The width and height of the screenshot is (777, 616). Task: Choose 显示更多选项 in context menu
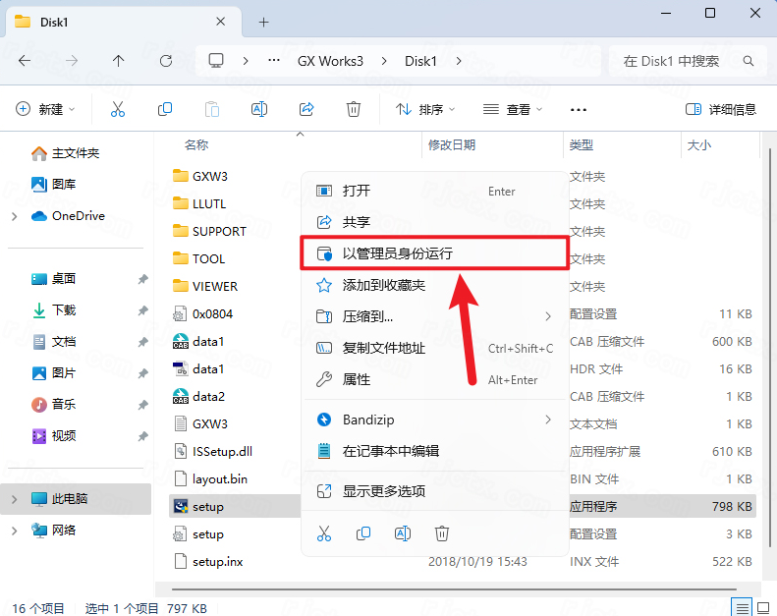(383, 491)
